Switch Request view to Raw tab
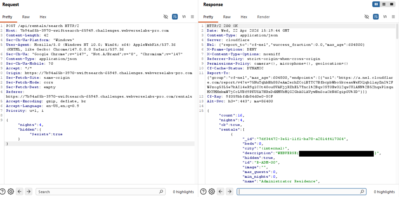The height and width of the screenshot is (197, 399). pos(26,17)
